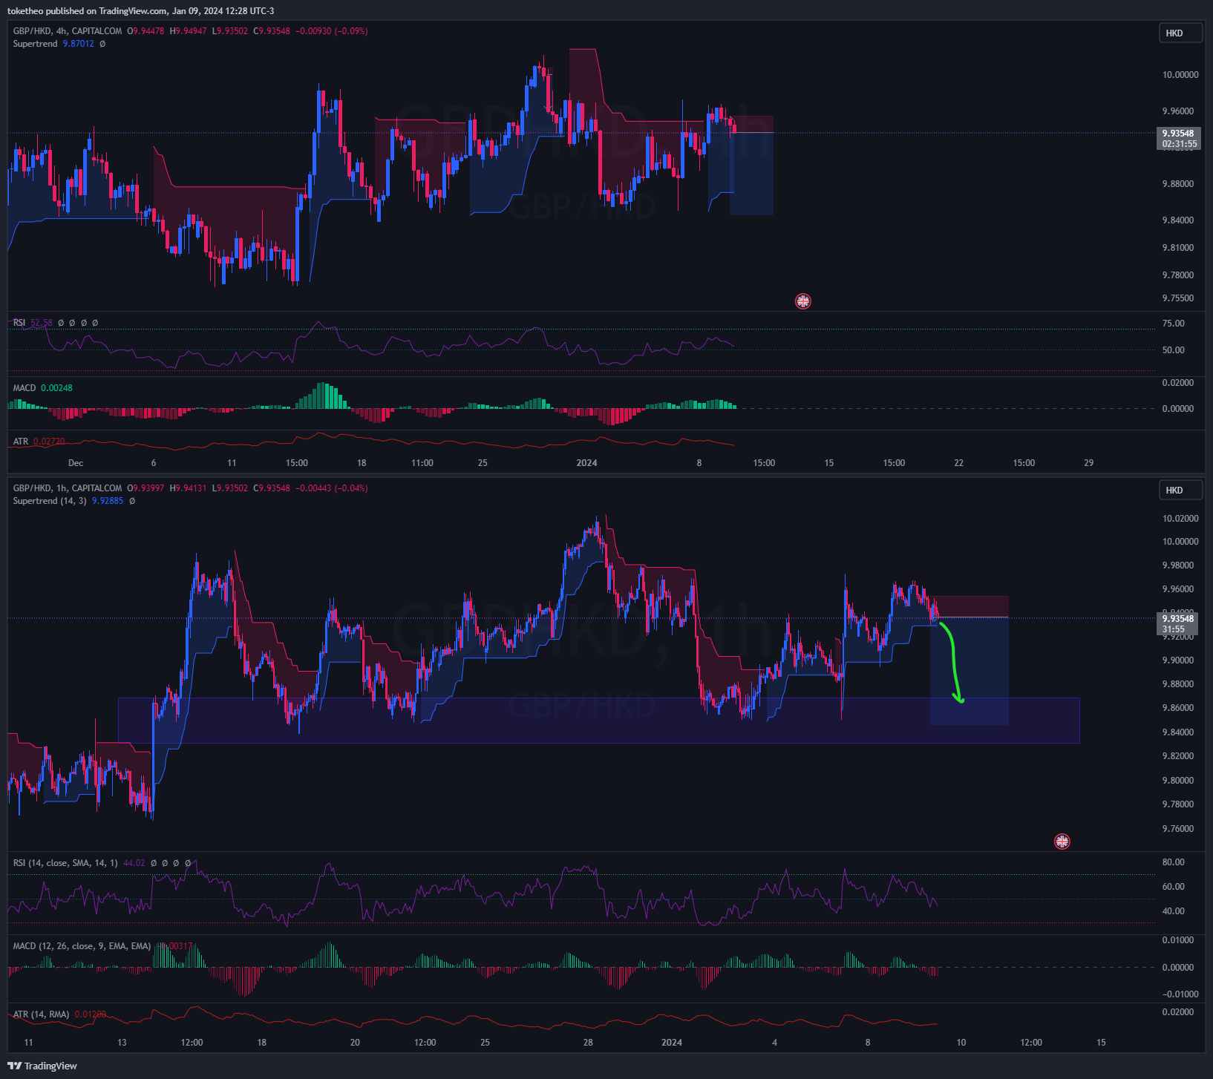Click the Supertrend value 9.92885
This screenshot has height=1079, width=1213.
[x=108, y=501]
